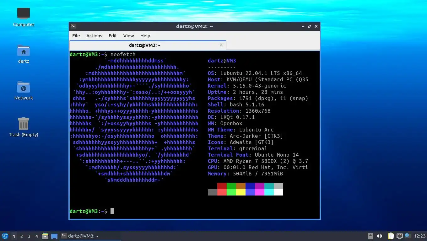
Task: Minimize the terminal window
Action: click(303, 26)
